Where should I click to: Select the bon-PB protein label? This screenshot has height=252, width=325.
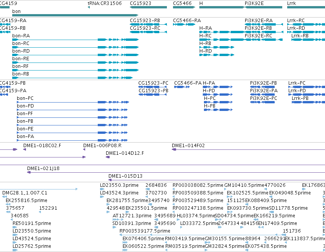(25, 121)
